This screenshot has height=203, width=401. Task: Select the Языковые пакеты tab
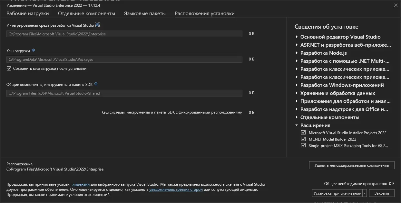coord(145,14)
